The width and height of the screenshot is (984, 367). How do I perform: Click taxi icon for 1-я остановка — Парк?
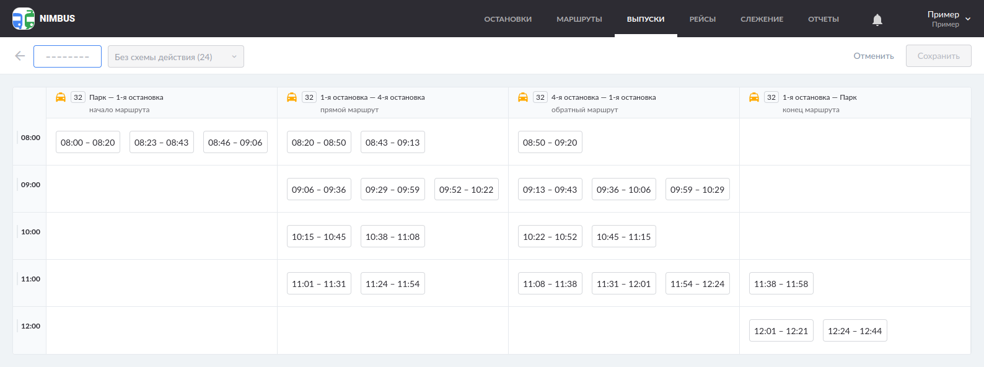[754, 97]
